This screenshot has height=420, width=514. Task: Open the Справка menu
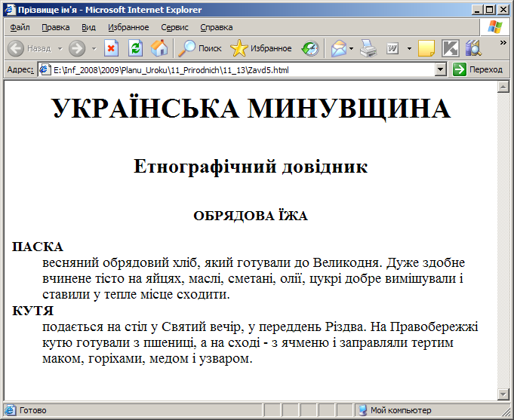pos(217,27)
